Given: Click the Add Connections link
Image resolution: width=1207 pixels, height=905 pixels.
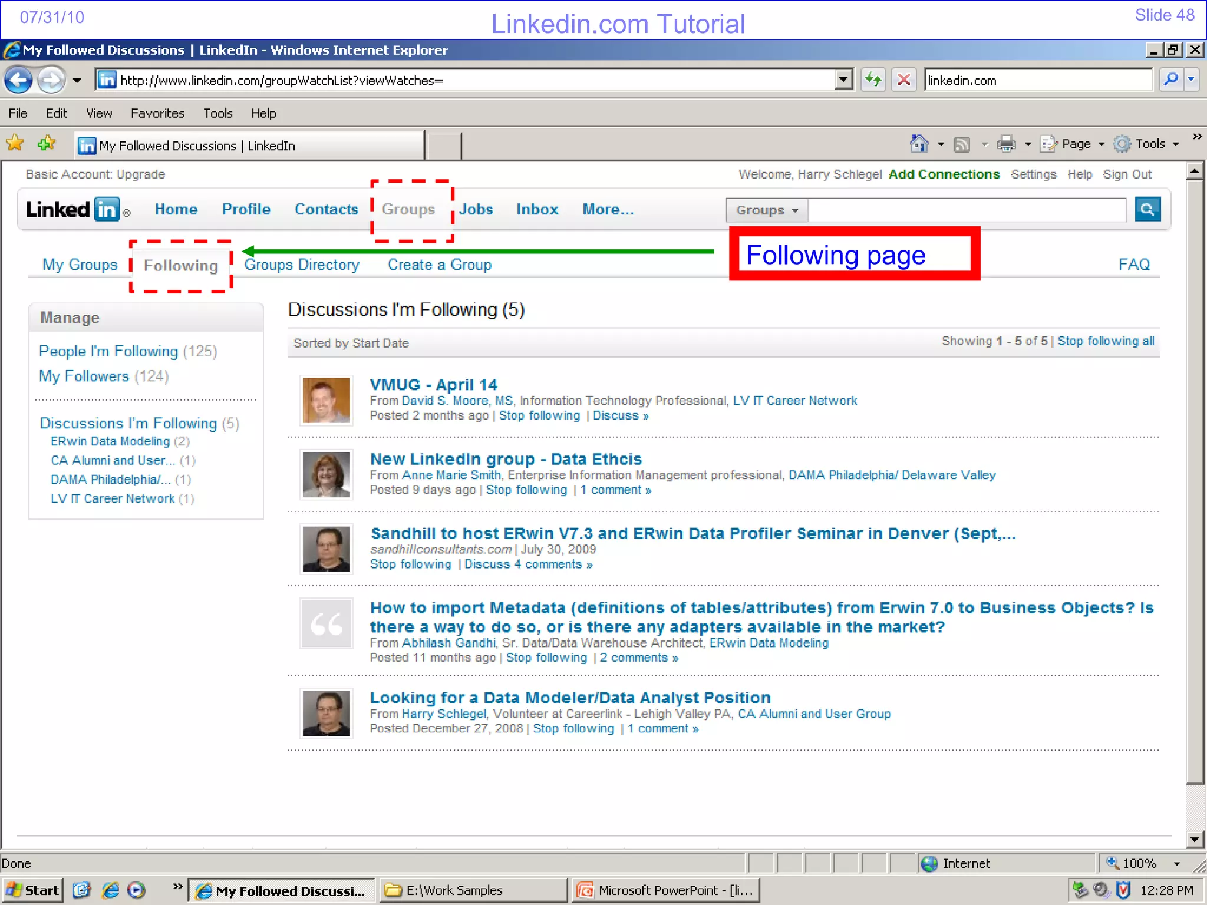Looking at the screenshot, I should 944,174.
